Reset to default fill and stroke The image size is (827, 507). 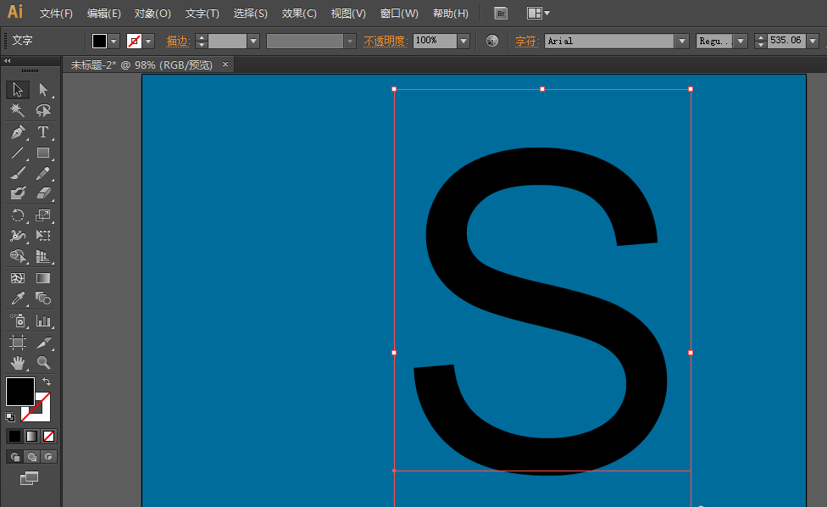[x=10, y=417]
